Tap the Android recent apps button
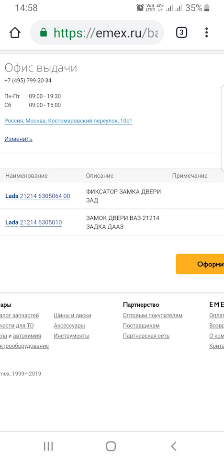Screen dimensions: 224x461 tap(48, 446)
